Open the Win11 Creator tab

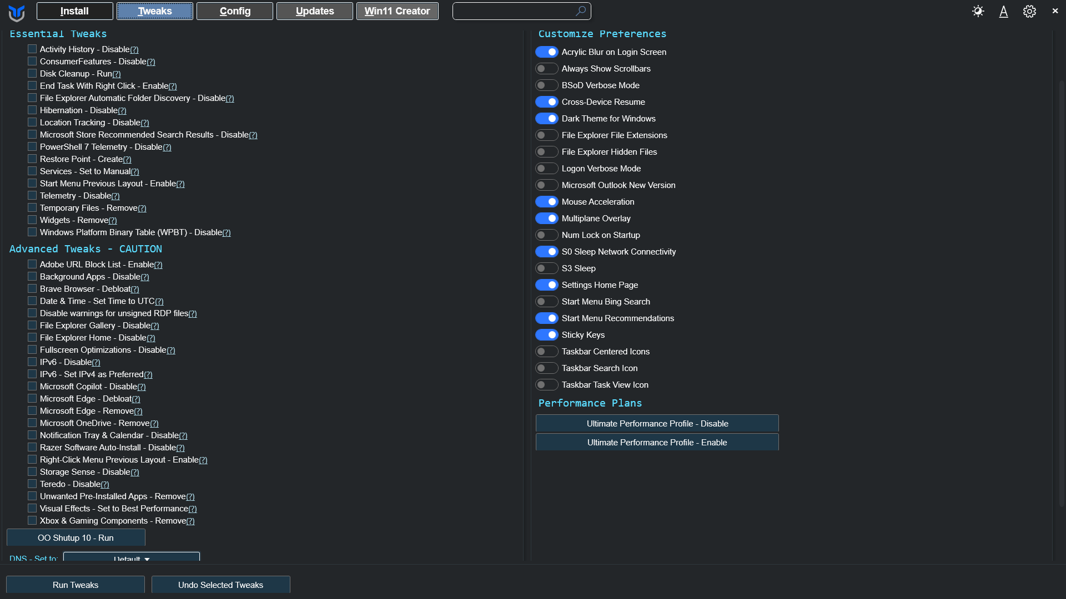pos(397,11)
